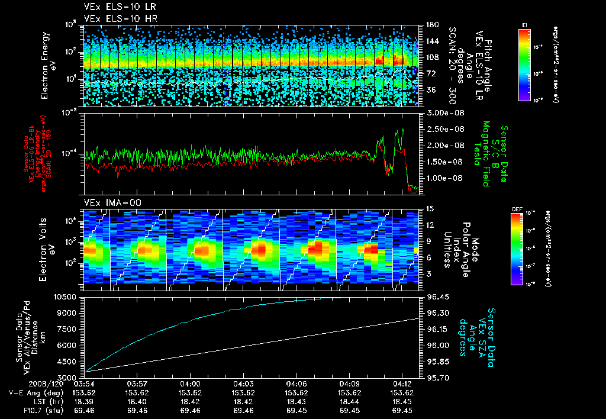This screenshot has width=606, height=419.
Task: Click the LST value 18.39
Action: pos(84,402)
